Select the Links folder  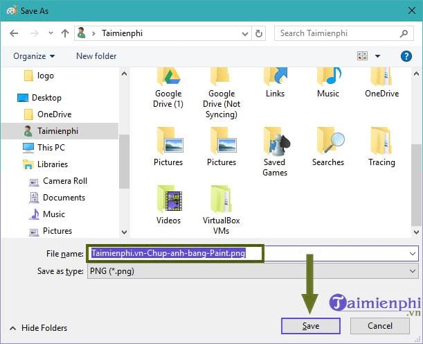pyautogui.click(x=275, y=83)
